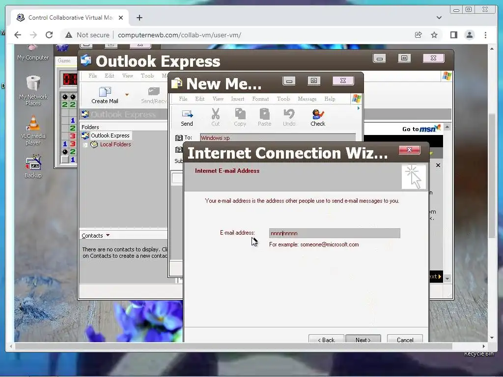Image resolution: width=503 pixels, height=377 pixels.
Task: Open Insert menu in New Message window
Action: [237, 99]
